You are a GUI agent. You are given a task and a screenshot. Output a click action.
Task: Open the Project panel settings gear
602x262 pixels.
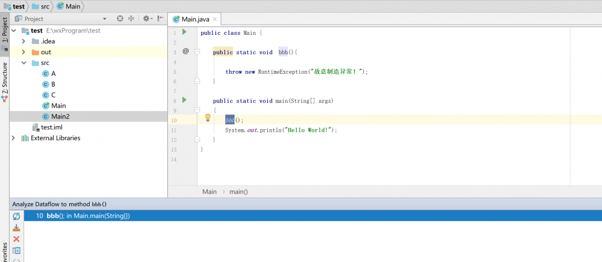point(146,19)
